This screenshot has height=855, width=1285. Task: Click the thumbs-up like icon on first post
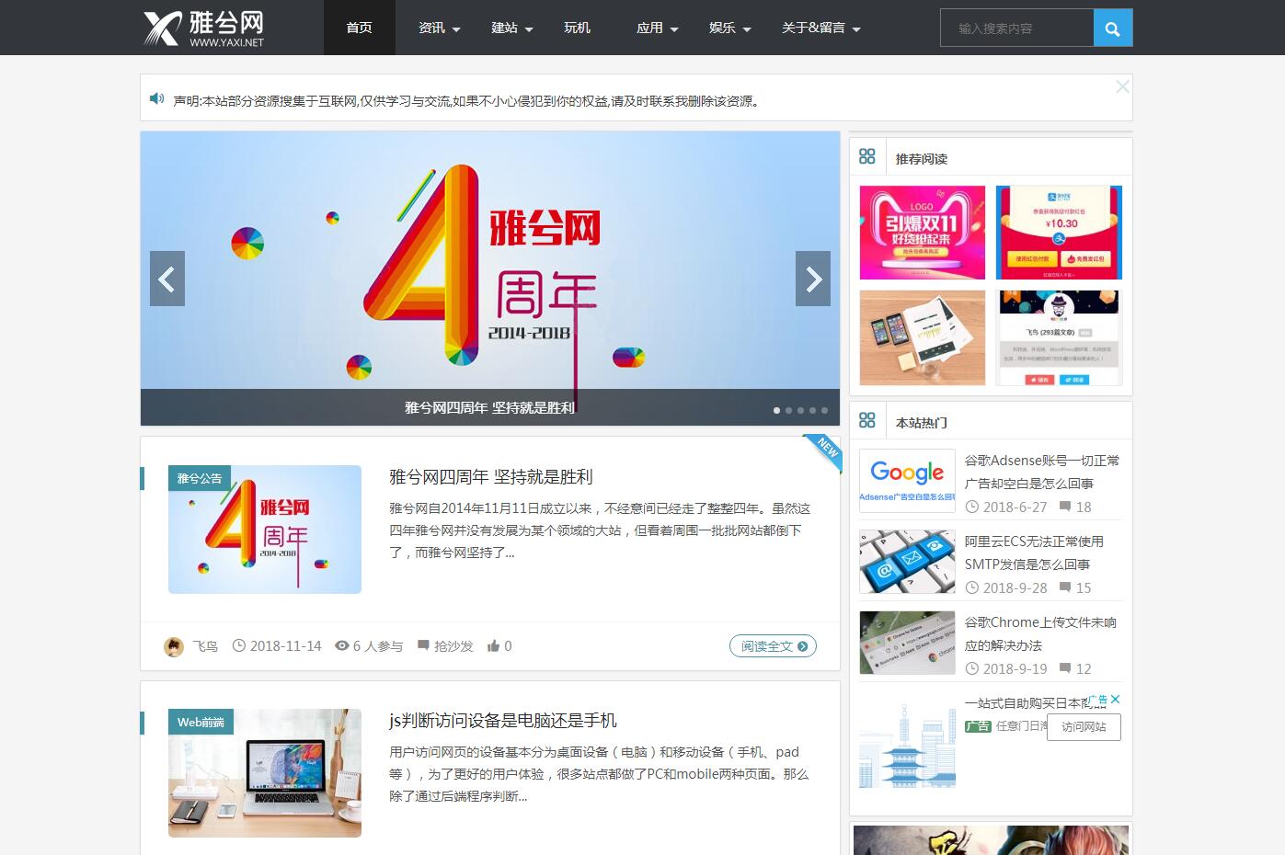coord(493,646)
